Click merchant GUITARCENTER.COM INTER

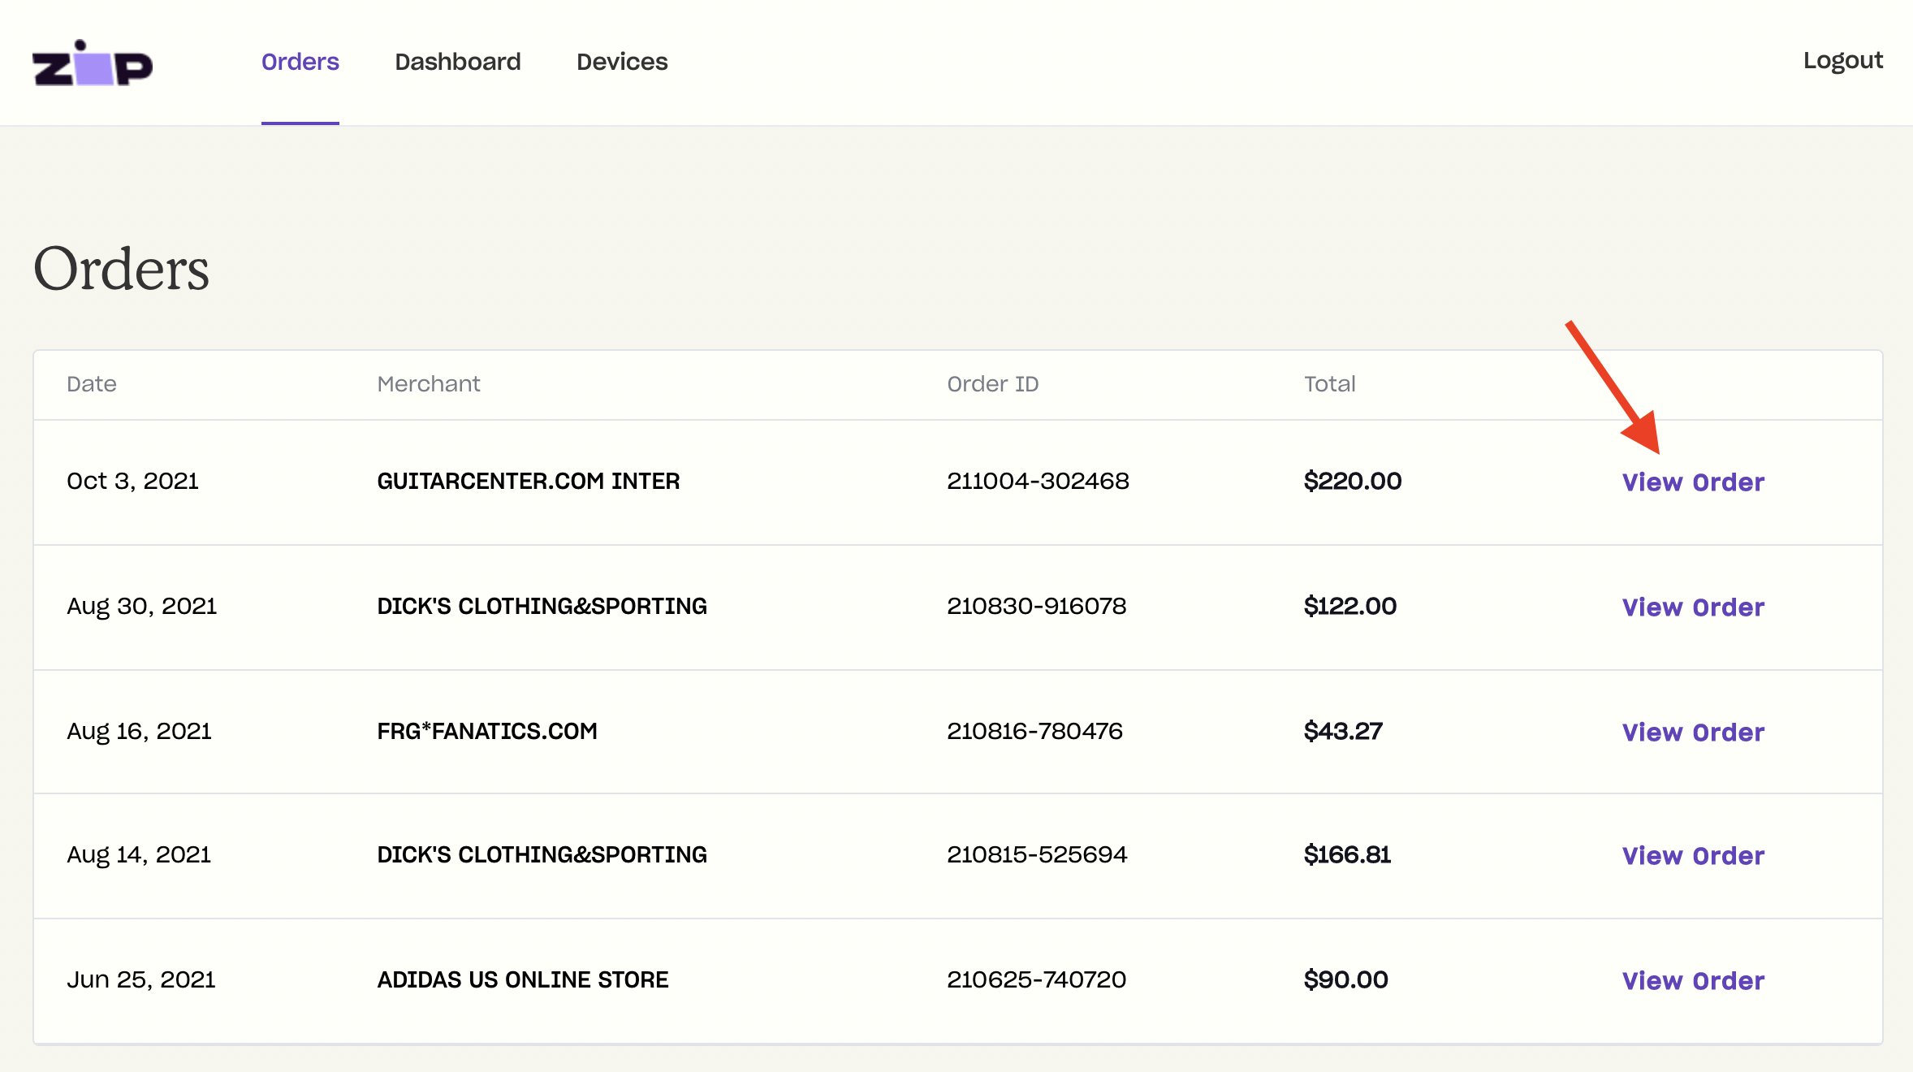529,482
